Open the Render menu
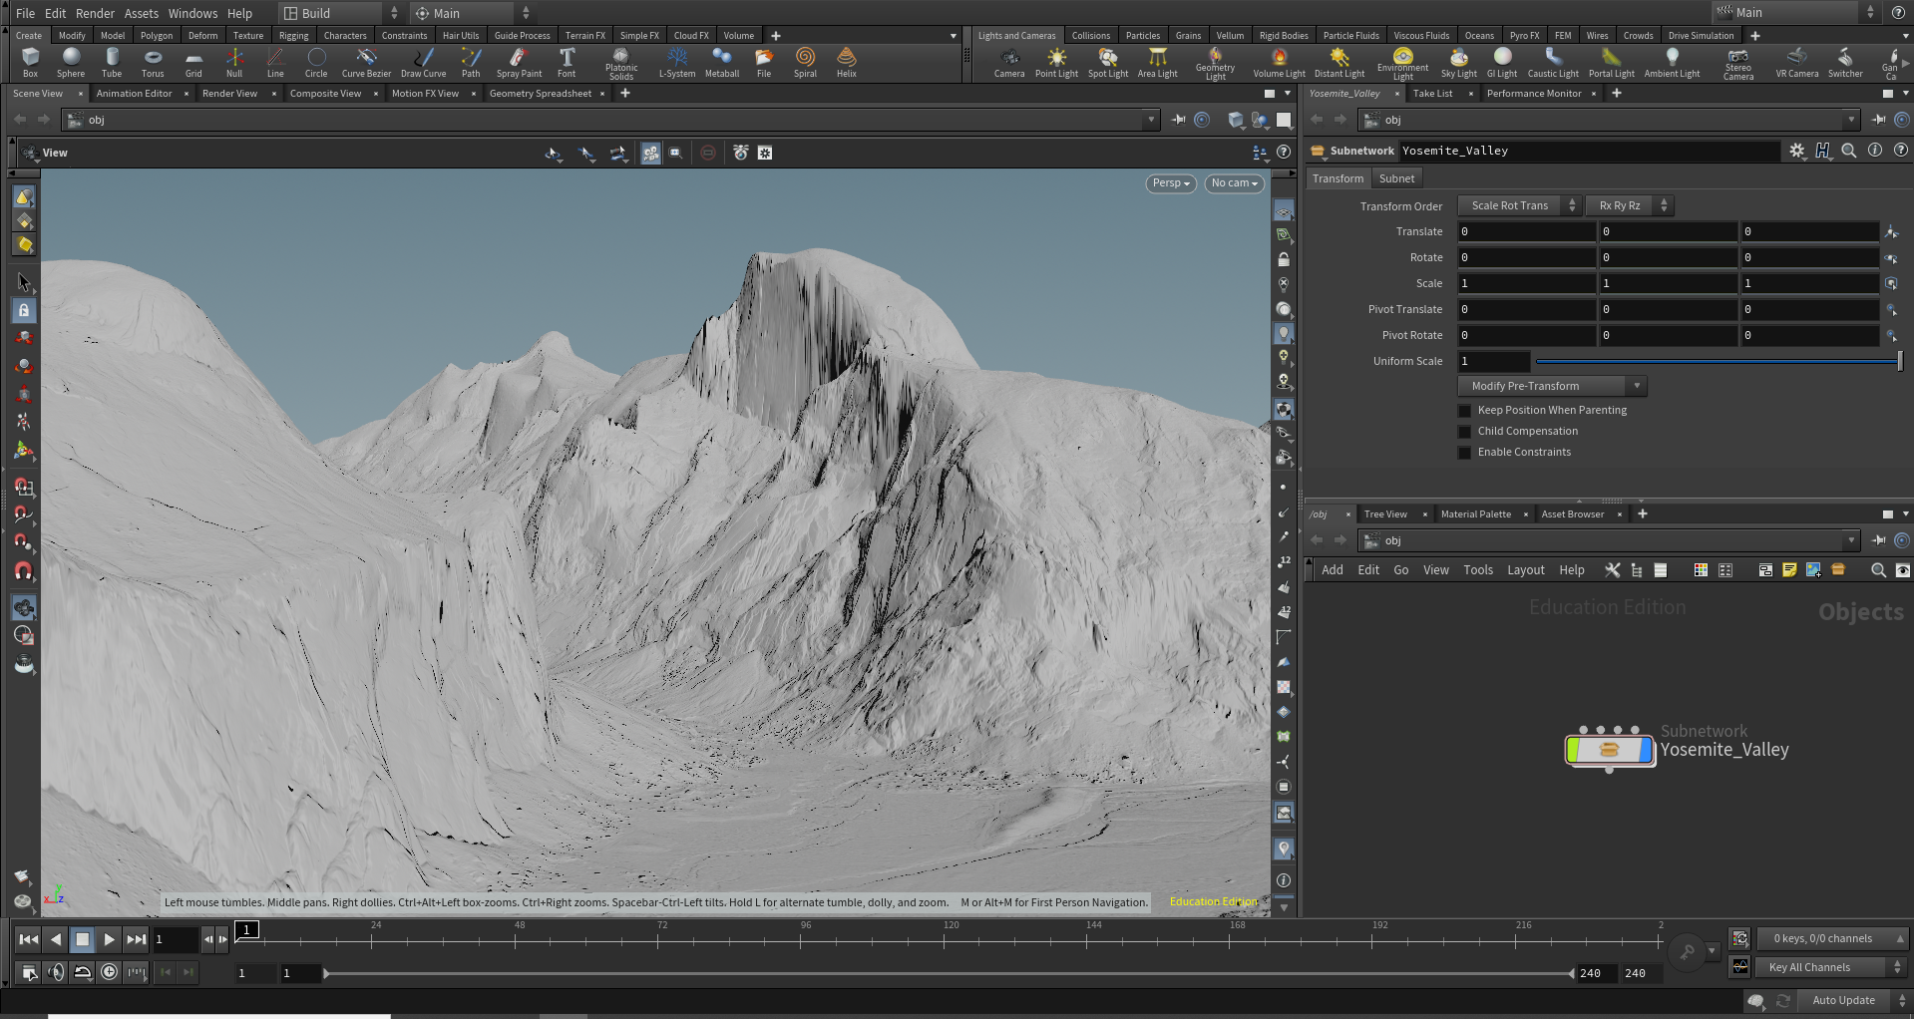Image resolution: width=1914 pixels, height=1019 pixels. (x=95, y=13)
